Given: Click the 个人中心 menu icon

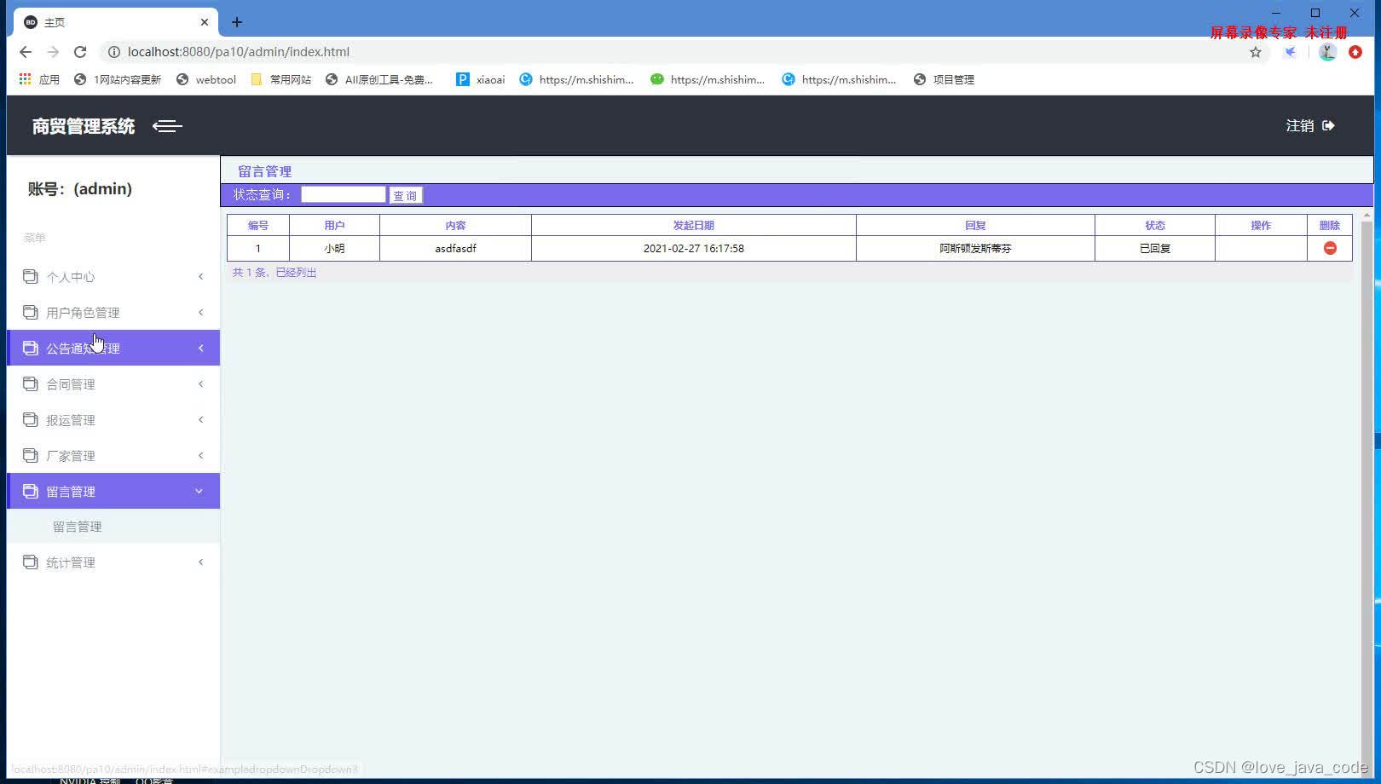Looking at the screenshot, I should tap(31, 276).
